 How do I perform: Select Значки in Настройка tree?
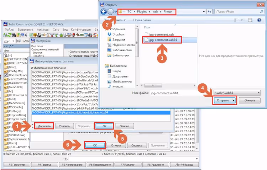[37, 53]
